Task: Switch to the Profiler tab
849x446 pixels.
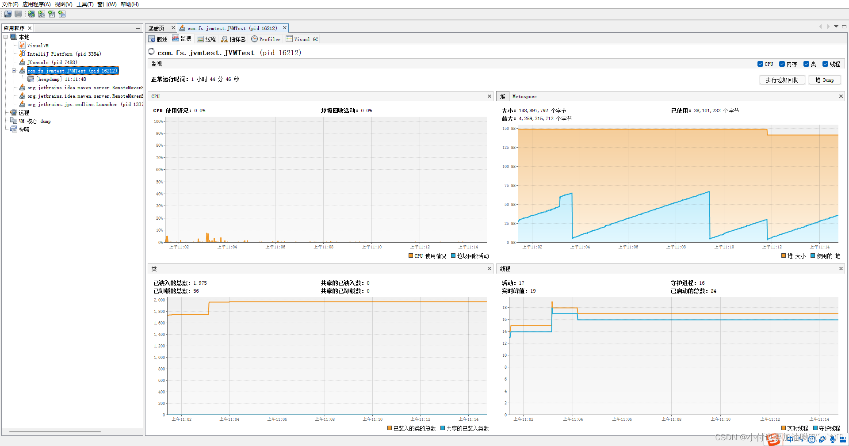Action: tap(266, 39)
